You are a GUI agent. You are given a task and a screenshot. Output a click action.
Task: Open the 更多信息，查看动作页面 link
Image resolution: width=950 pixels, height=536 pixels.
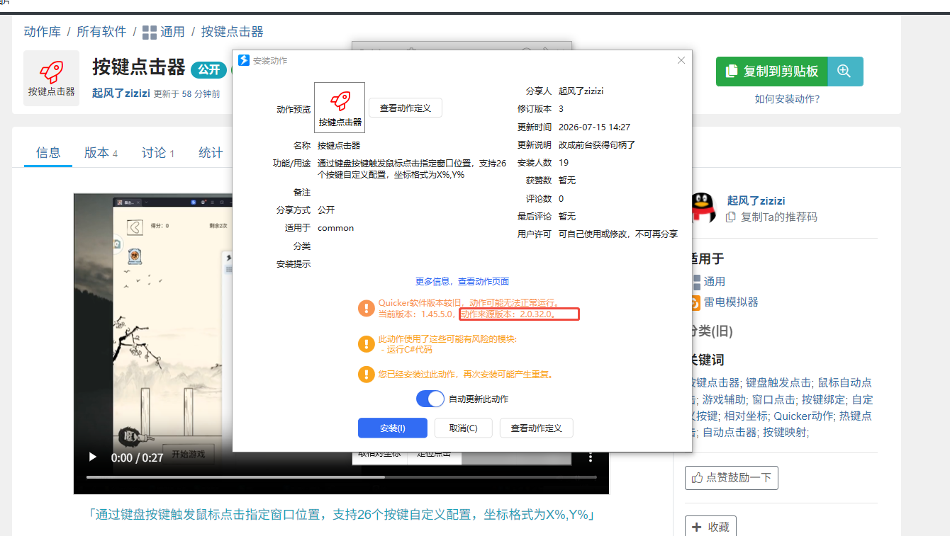462,281
